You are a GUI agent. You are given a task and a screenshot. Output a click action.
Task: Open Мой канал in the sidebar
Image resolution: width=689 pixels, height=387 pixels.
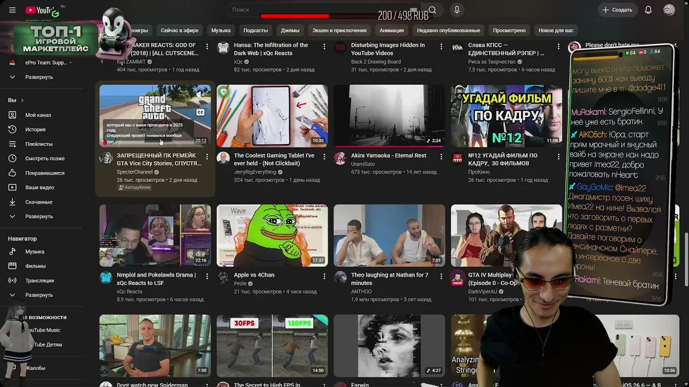point(38,115)
